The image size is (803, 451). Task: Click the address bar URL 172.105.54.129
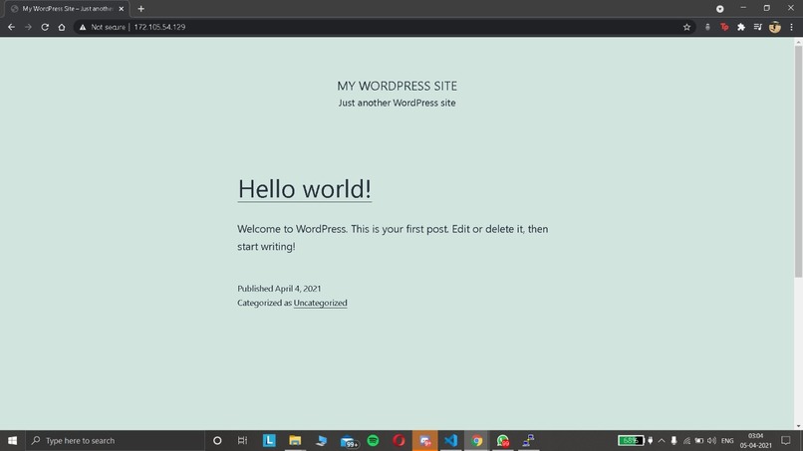(x=159, y=27)
